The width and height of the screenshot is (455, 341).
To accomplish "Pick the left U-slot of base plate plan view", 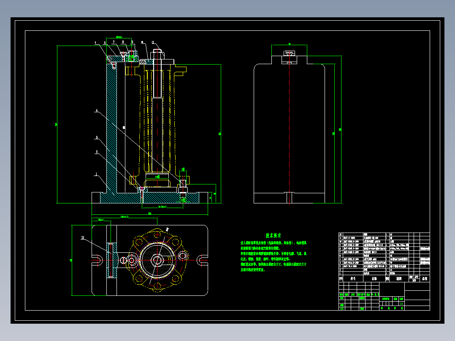I will click(98, 260).
